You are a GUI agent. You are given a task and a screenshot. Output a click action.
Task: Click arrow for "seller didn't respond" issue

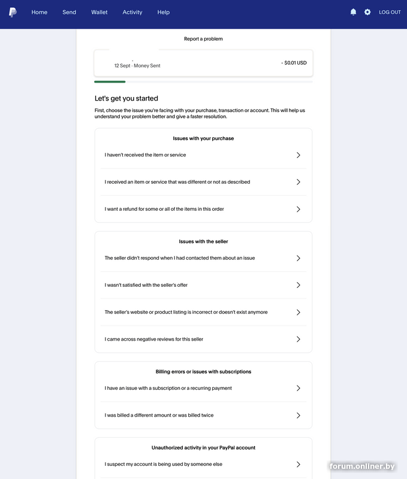pyautogui.click(x=298, y=258)
